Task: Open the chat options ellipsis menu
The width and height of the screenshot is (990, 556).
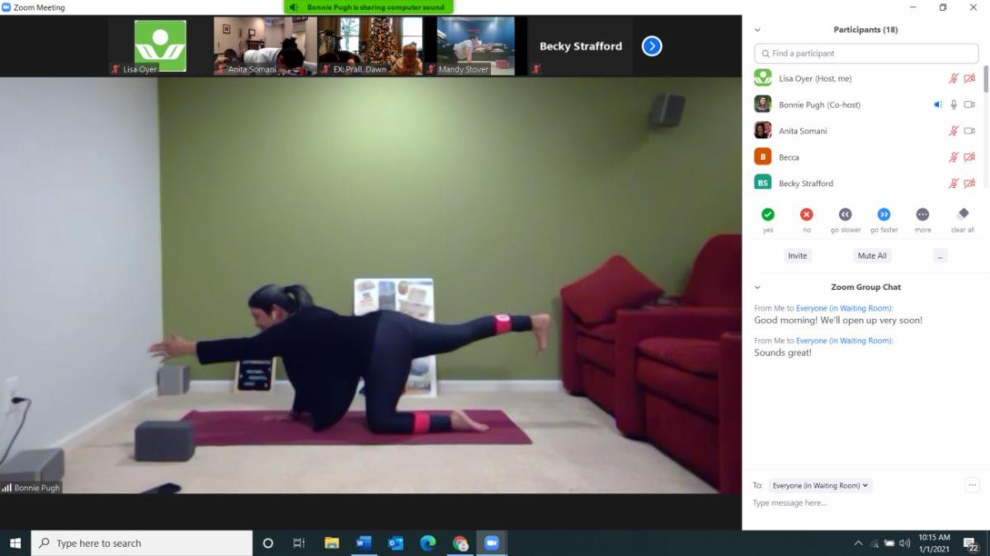Action: (x=972, y=485)
